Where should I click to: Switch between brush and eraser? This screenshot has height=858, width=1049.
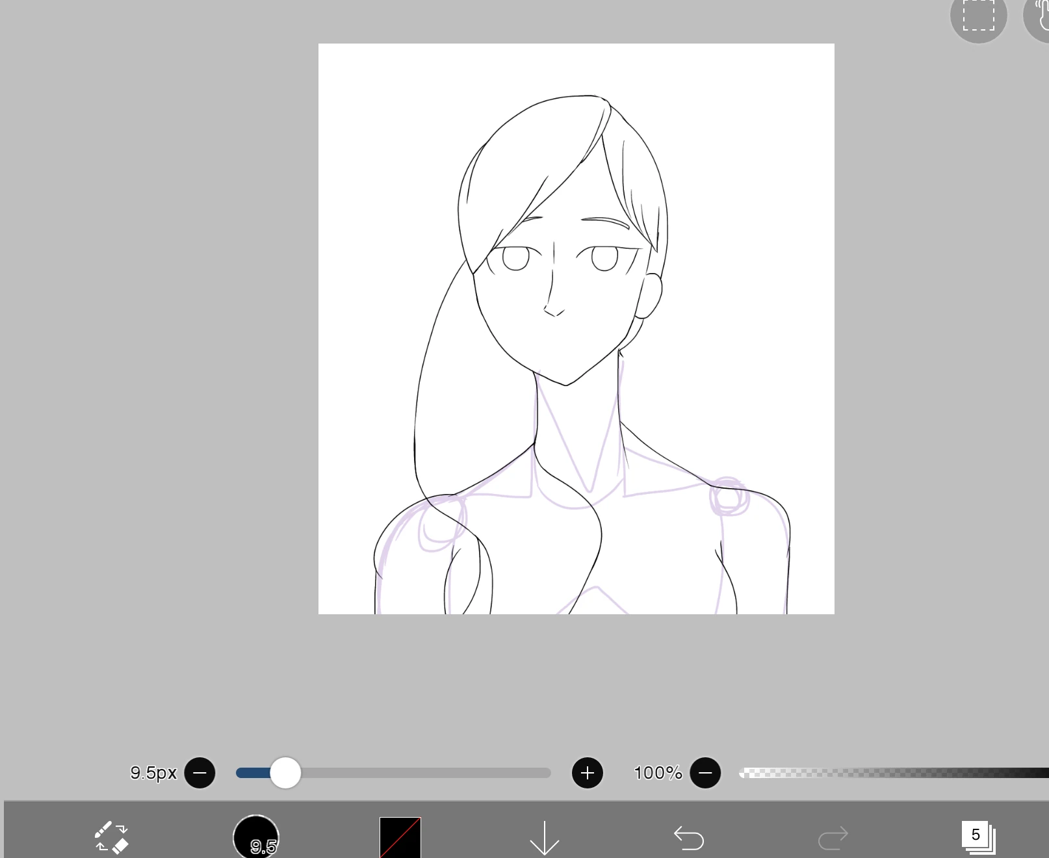(112, 837)
